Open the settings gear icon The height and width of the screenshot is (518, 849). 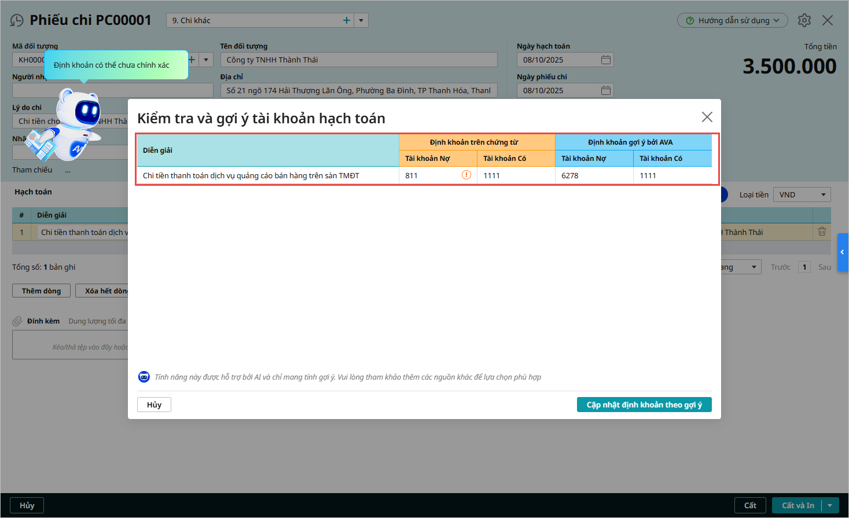[x=804, y=20]
